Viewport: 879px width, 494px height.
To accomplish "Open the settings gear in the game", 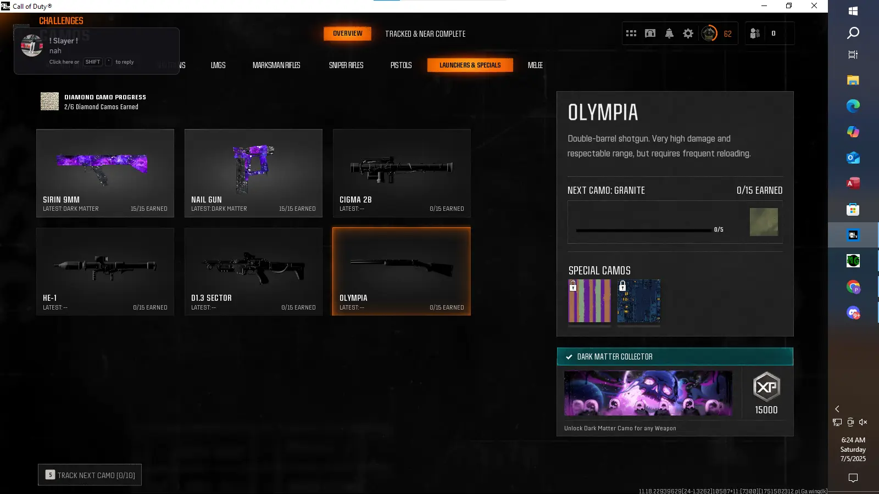I will [x=688, y=33].
